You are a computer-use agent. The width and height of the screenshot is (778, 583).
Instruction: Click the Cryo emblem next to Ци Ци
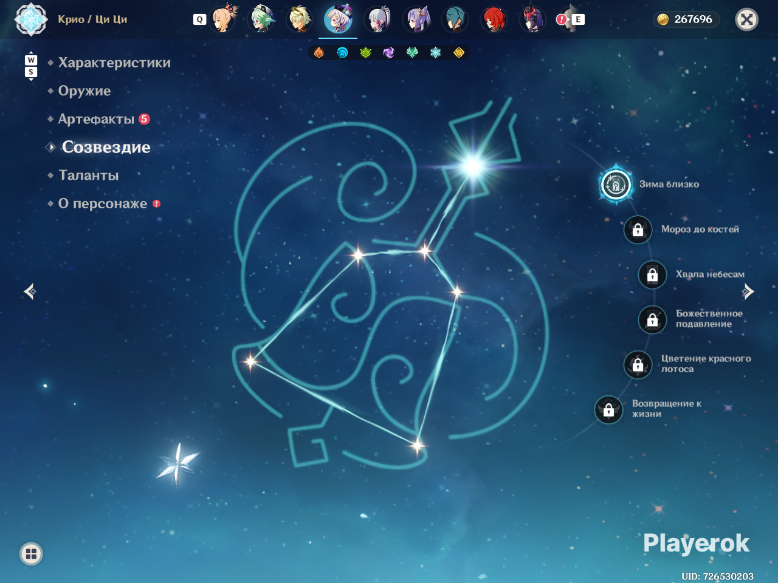pos(30,19)
